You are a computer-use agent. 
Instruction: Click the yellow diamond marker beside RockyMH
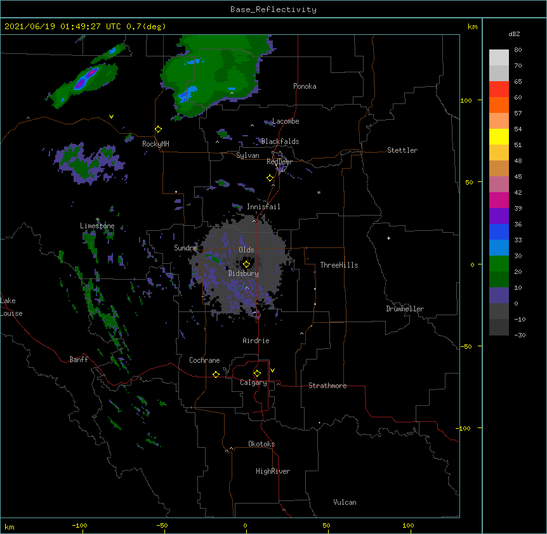[159, 129]
